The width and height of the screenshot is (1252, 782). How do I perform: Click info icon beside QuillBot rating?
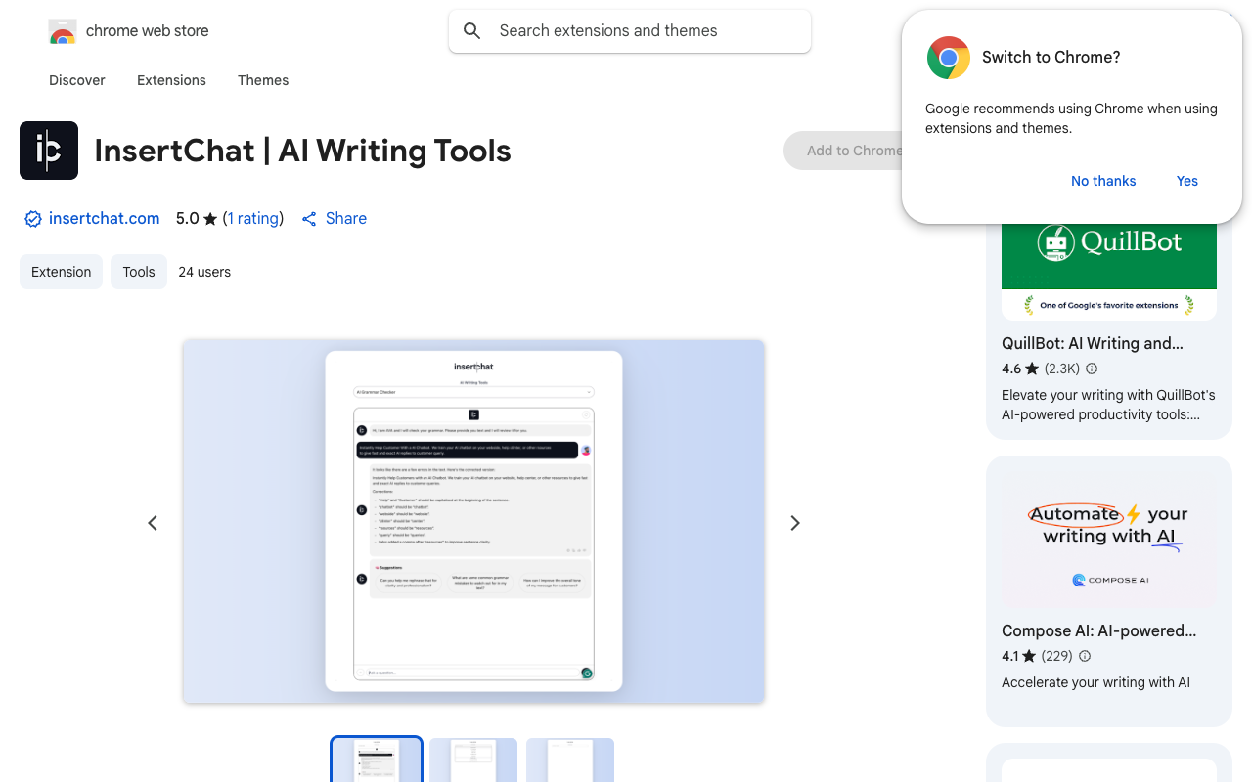pos(1092,369)
